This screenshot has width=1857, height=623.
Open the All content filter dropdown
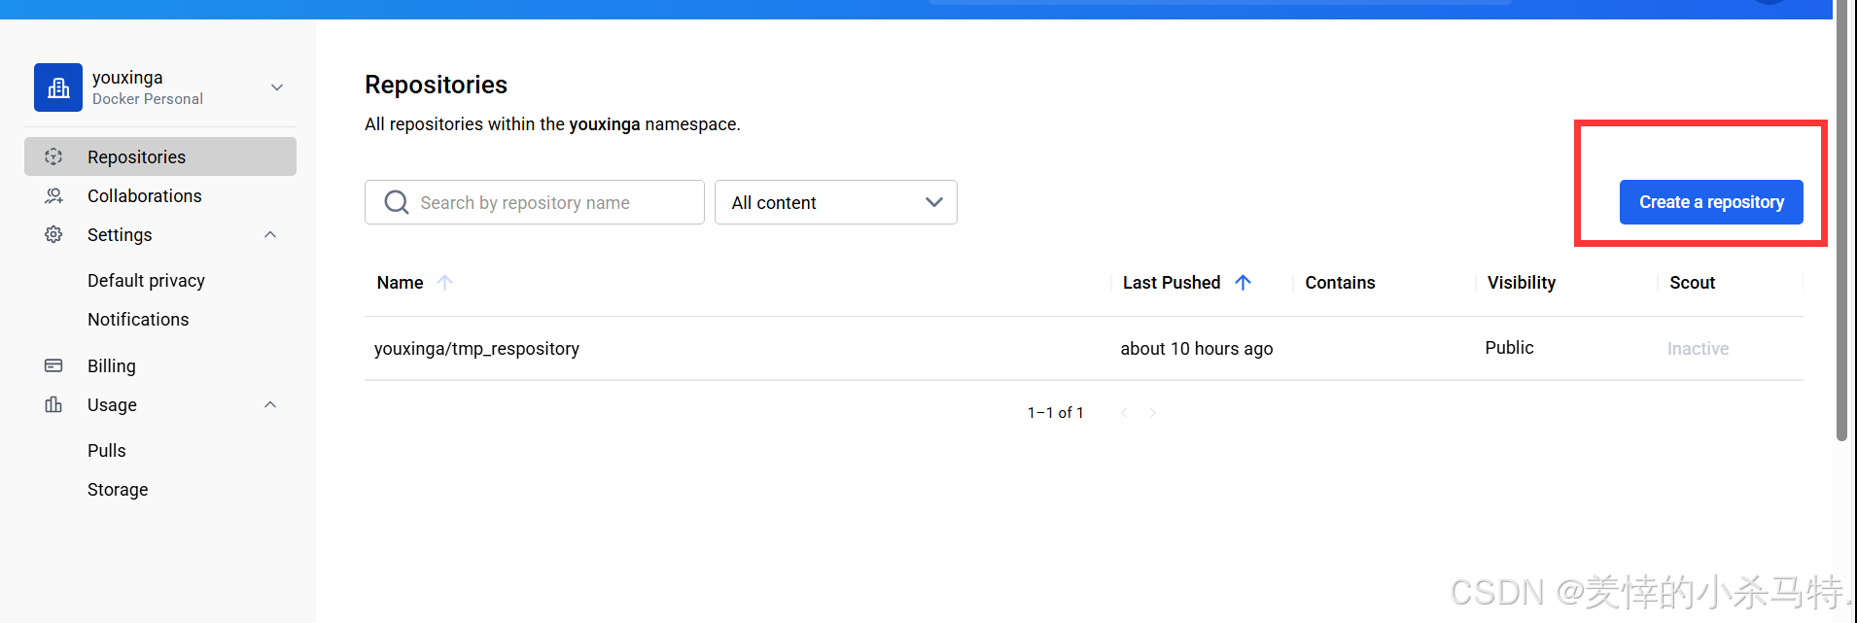tap(835, 202)
